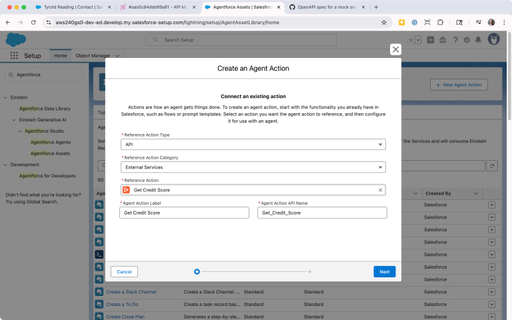The width and height of the screenshot is (512, 320).
Task: Open the global actions plus icon
Action: pyautogui.click(x=431, y=40)
